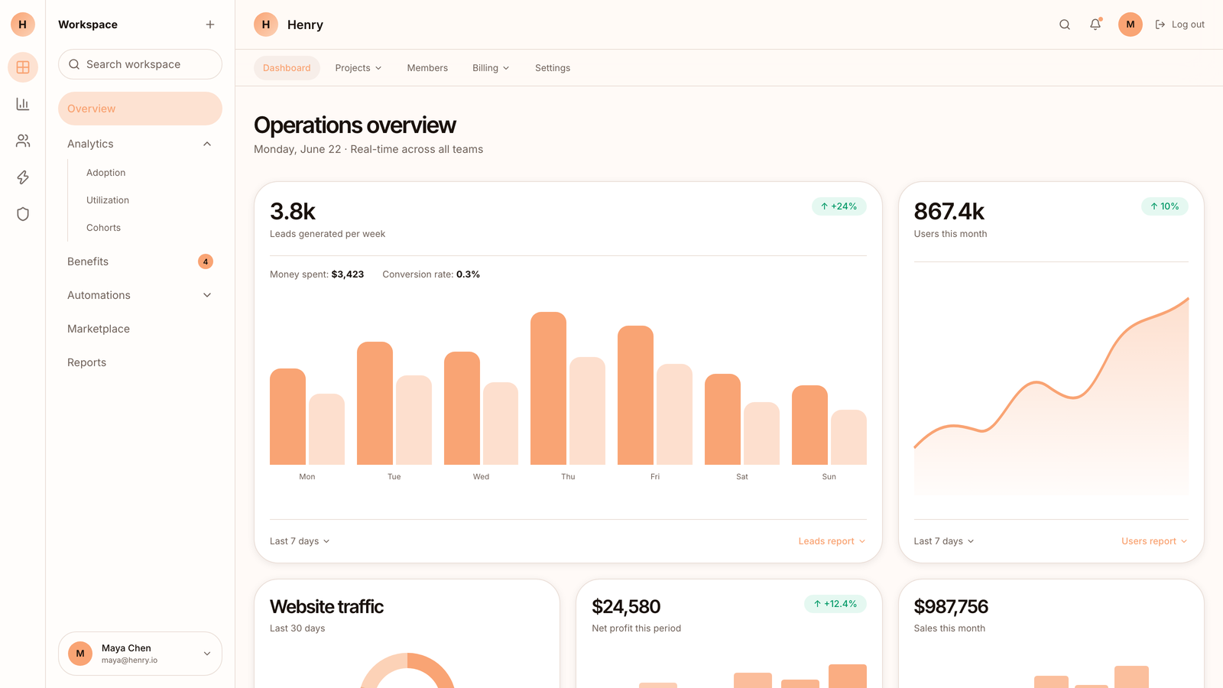
Task: Switch to the Dashboard tab
Action: [x=287, y=68]
